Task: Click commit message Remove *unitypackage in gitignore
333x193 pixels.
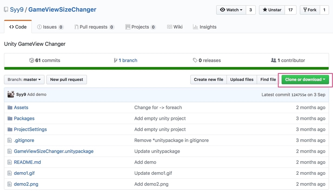Action: pos(171,140)
